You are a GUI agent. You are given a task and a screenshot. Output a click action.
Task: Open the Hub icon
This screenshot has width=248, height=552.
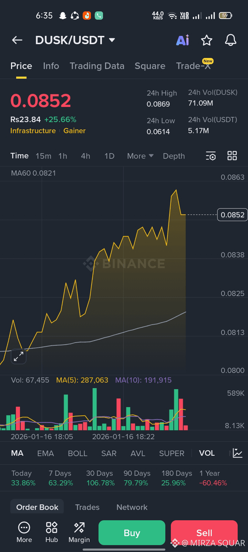click(52, 532)
